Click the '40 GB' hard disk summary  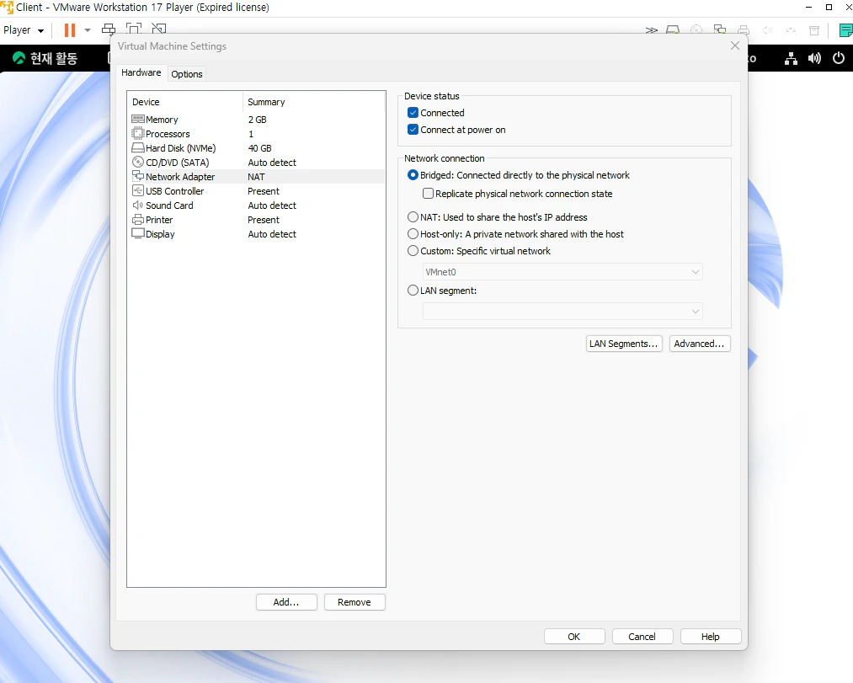click(259, 148)
